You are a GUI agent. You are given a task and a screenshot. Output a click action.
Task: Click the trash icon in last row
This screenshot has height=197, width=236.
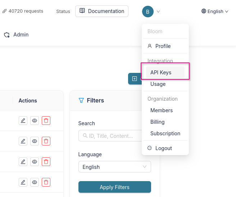[46, 181]
